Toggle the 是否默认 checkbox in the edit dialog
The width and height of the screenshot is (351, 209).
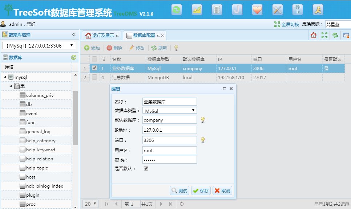point(146,168)
